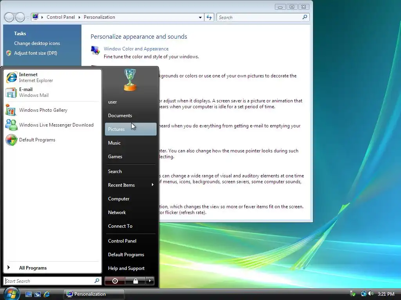Expand the arrow before Control Panel breadcrumb
Image resolution: width=401 pixels, height=300 pixels.
[x=42, y=17]
